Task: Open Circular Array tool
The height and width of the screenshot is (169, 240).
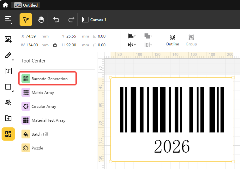Action: pyautogui.click(x=39, y=106)
